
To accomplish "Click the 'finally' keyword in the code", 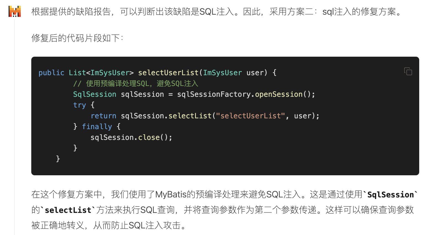I will click(x=97, y=127).
